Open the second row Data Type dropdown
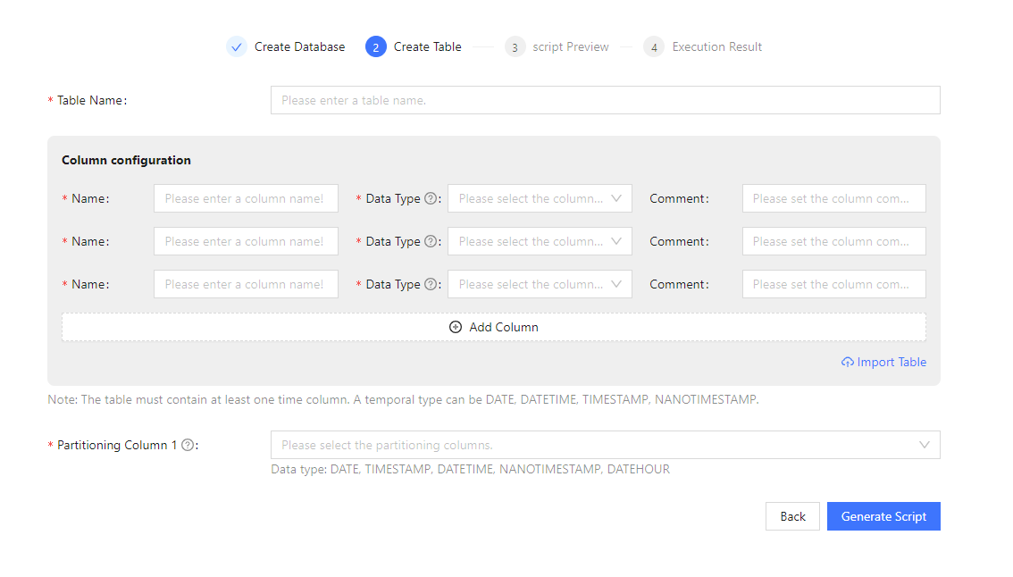1013x577 pixels. [x=540, y=241]
